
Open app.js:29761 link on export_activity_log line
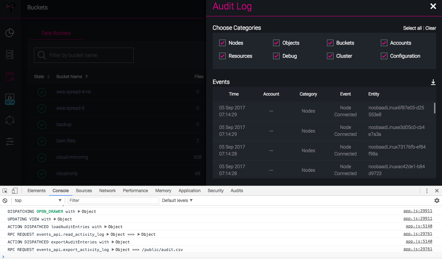point(418,249)
